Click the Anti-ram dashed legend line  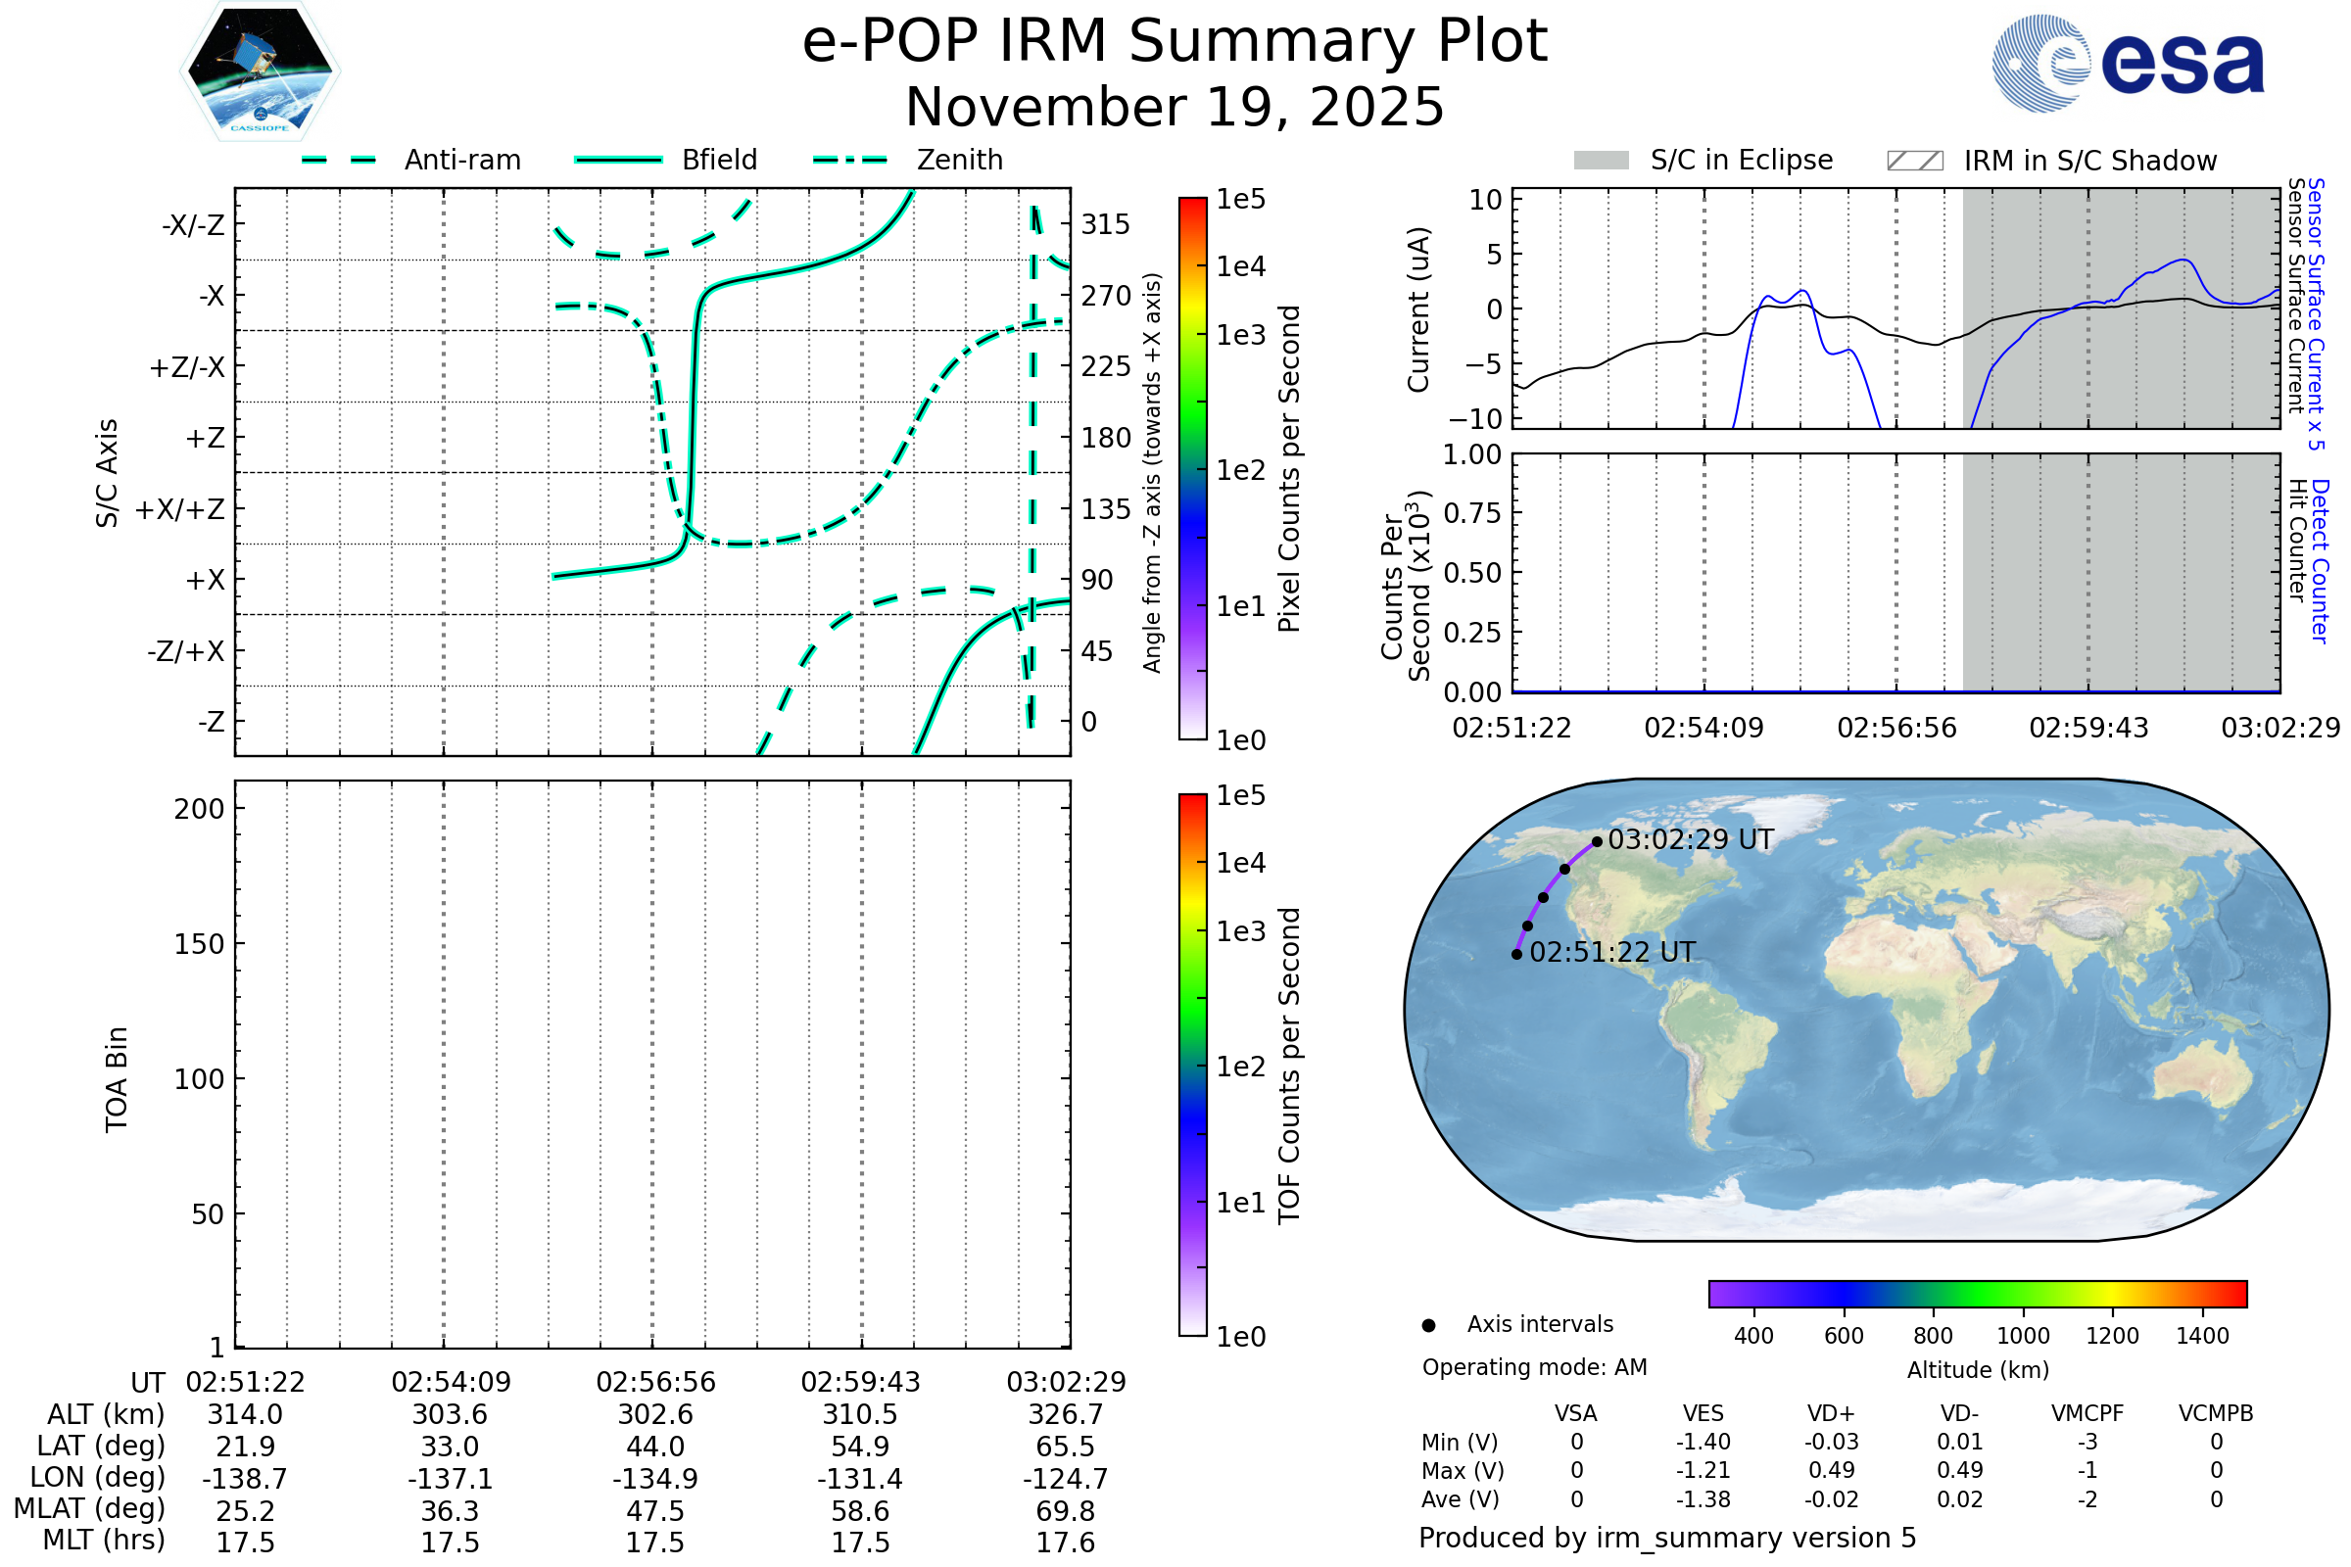click(x=339, y=160)
